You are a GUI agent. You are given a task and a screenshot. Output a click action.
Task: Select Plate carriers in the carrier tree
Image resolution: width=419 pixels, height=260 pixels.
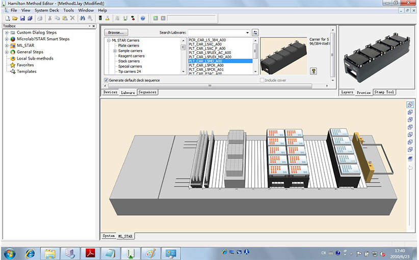[128, 46]
